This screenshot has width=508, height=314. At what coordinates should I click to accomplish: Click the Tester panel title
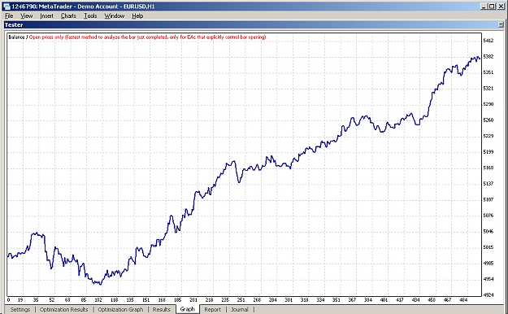click(x=14, y=24)
